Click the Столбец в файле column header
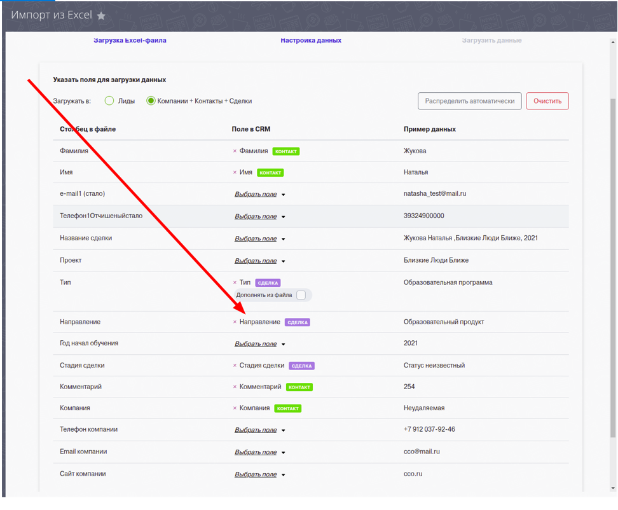Image resolution: width=618 pixels, height=510 pixels. pyautogui.click(x=88, y=129)
